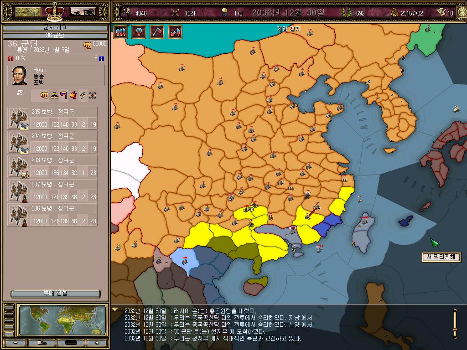Click the log line about 러시아 총동원령
The height and width of the screenshot is (350, 467).
pyautogui.click(x=190, y=311)
